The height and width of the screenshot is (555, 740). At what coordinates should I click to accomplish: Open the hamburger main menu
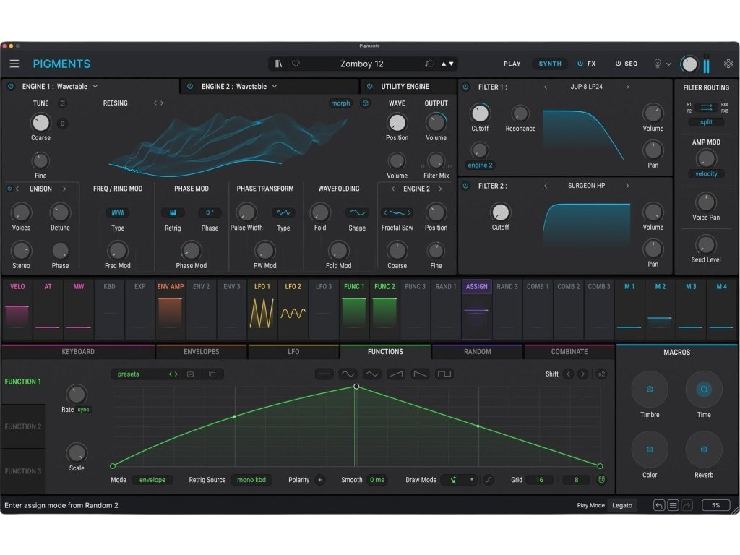click(14, 64)
